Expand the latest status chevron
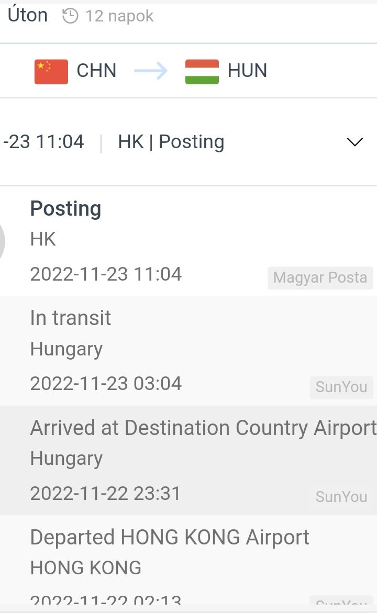 click(355, 142)
